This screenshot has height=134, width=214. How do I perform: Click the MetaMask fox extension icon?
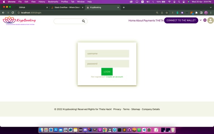click(192, 13)
